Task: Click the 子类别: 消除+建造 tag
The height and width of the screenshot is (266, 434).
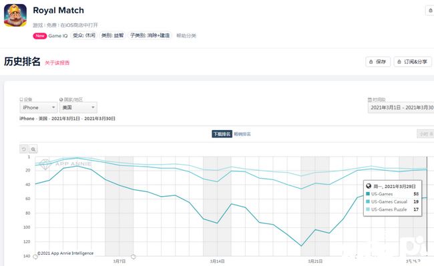Action: (x=150, y=35)
